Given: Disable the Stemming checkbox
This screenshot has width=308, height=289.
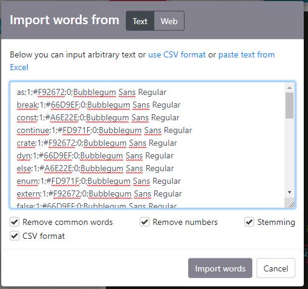Looking at the screenshot, I should [249, 222].
